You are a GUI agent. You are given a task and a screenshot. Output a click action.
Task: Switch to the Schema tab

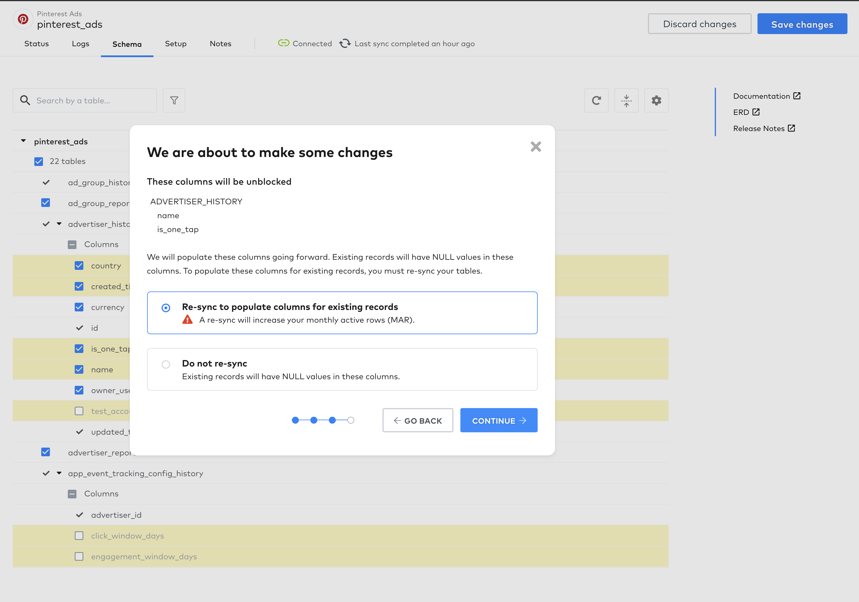coord(127,44)
